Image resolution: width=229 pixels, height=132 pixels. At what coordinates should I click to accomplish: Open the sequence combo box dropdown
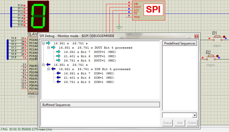(195, 115)
